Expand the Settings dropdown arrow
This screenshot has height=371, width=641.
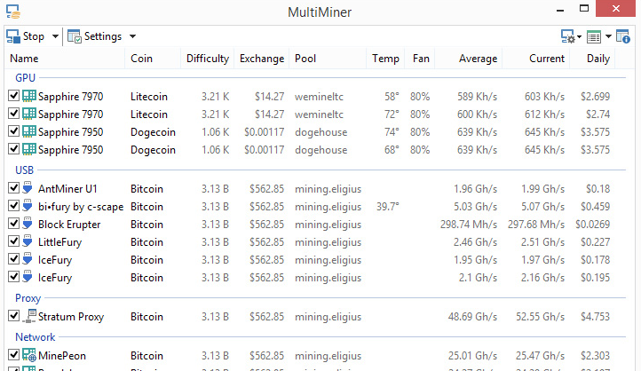click(132, 36)
